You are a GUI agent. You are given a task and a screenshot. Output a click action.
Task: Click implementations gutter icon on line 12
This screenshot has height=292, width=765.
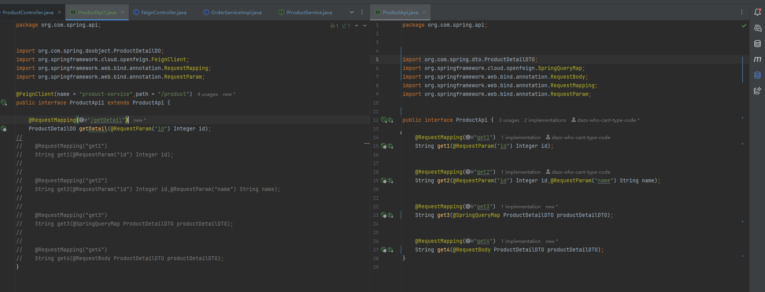tap(390, 120)
